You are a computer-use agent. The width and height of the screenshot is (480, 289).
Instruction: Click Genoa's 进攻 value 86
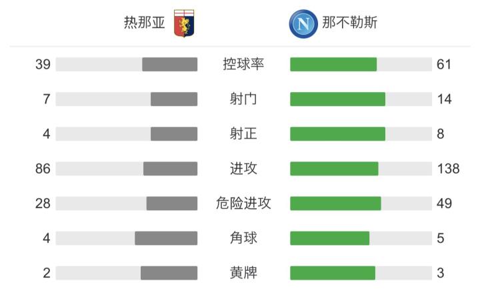[43, 168]
